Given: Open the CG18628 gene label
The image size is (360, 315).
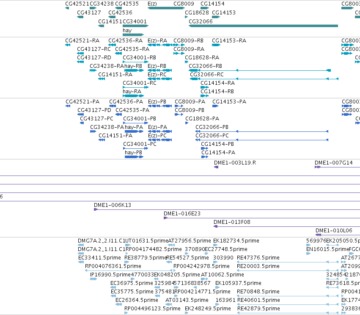Looking at the screenshot, I should click(x=197, y=12).
